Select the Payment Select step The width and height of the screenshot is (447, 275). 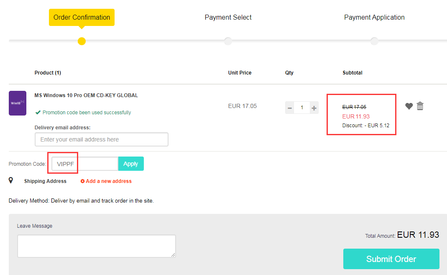[x=228, y=18]
